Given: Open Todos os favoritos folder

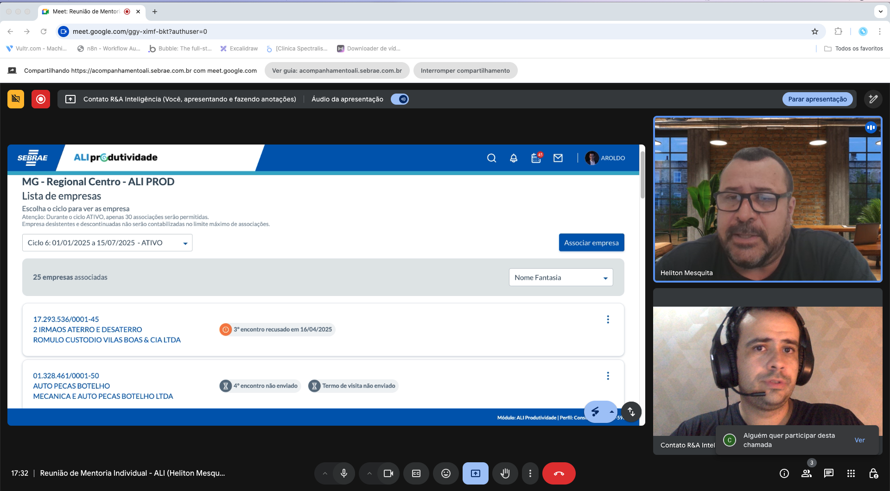Looking at the screenshot, I should coord(853,49).
